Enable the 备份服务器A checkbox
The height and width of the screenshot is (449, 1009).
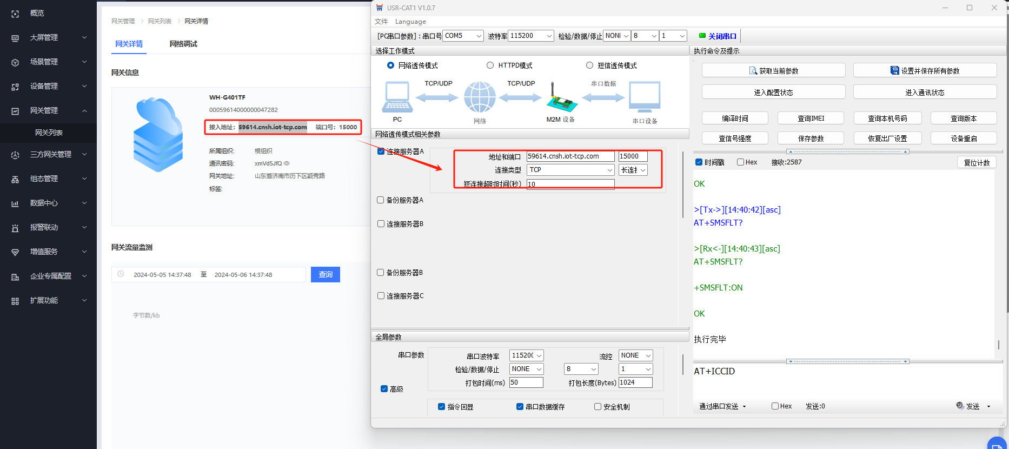(x=381, y=200)
